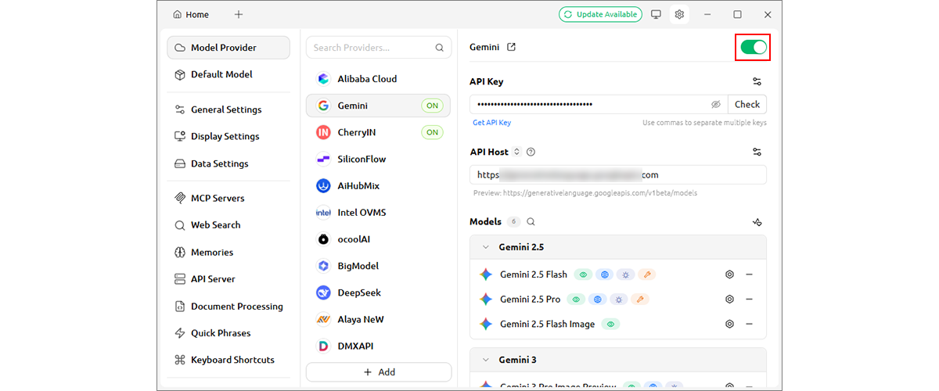Open API Host settings sliders icon
This screenshot has height=391, width=939.
[757, 152]
